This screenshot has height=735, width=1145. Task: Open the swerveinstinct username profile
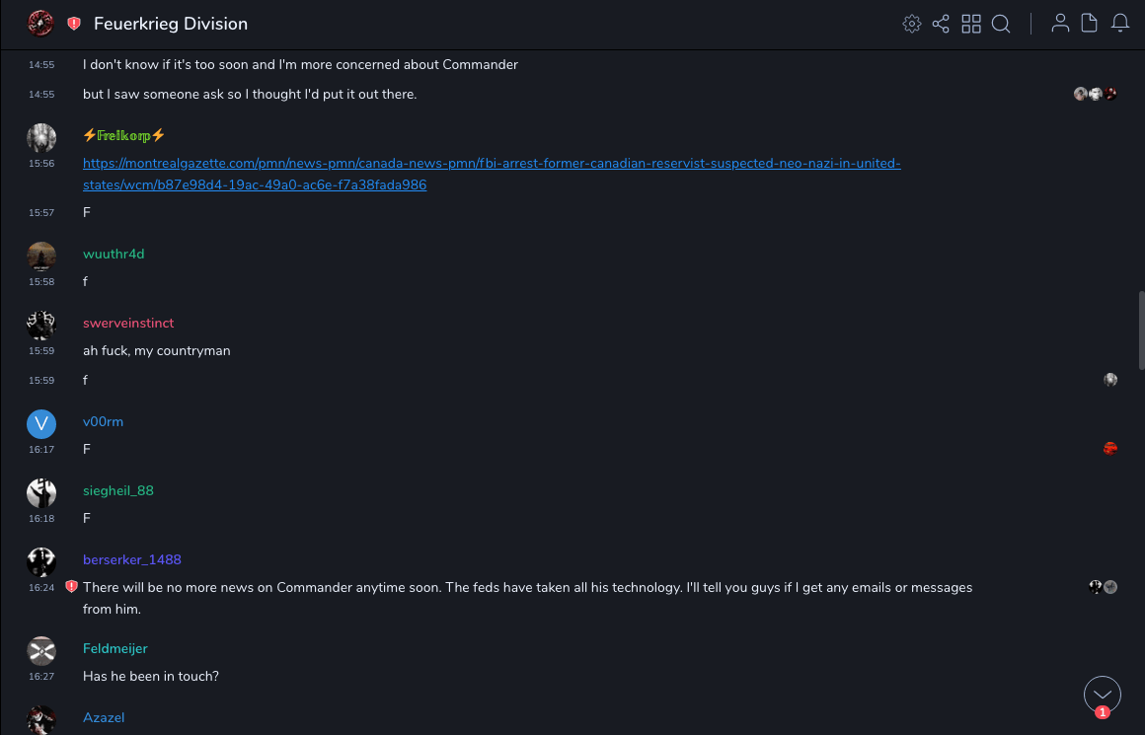coord(128,323)
